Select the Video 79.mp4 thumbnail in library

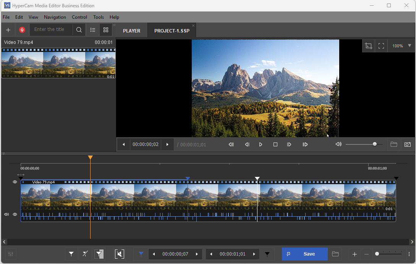coord(58,63)
